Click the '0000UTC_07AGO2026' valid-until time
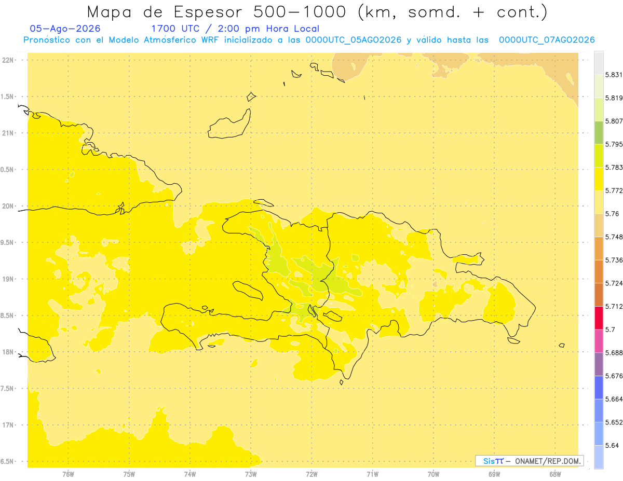Image resolution: width=623 pixels, height=481 pixels. pyautogui.click(x=547, y=40)
